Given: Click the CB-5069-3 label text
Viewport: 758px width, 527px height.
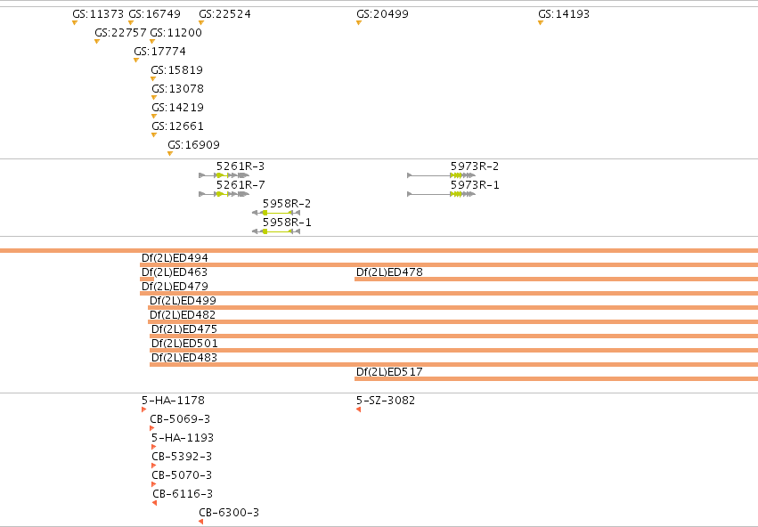Looking at the screenshot, I should pyautogui.click(x=180, y=419).
